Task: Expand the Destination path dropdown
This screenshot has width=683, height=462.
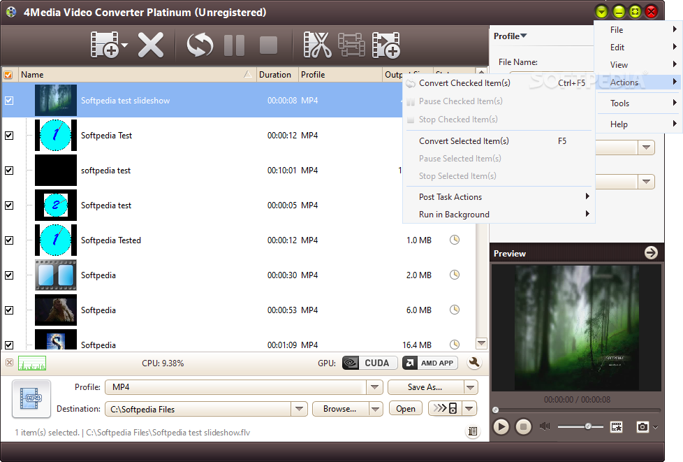Action: [299, 409]
